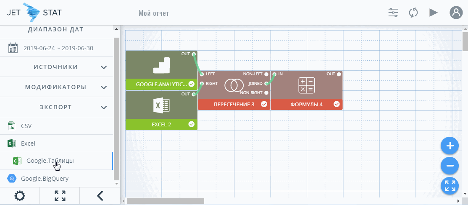
Task: Click the horizontal canvas scrollbar thumb
Action: pos(166,201)
